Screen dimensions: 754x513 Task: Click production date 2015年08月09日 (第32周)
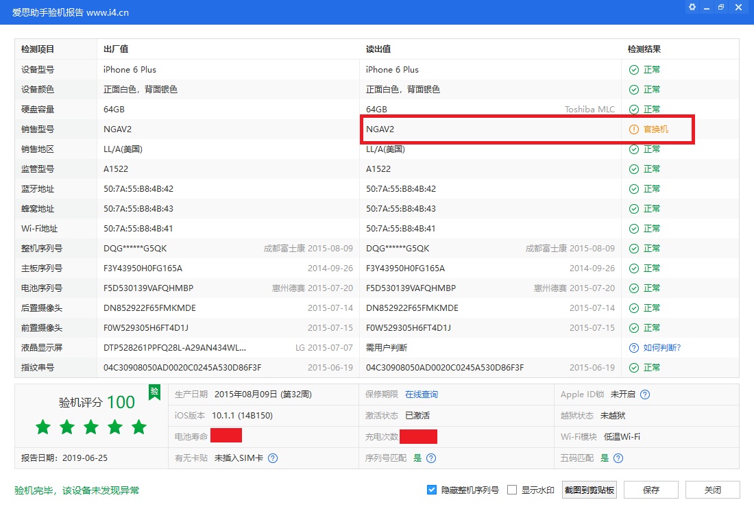tap(263, 395)
